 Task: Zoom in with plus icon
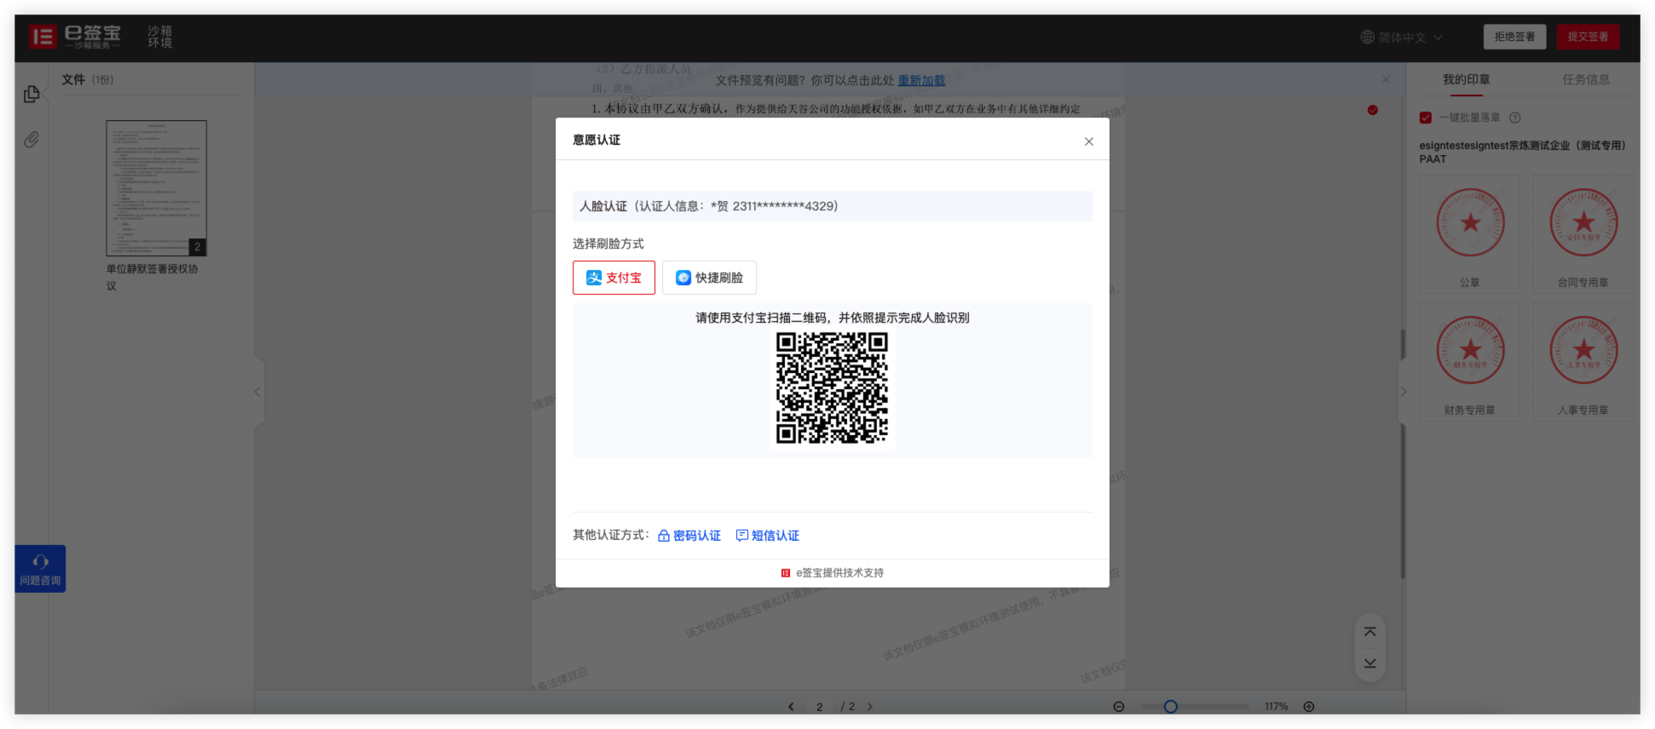click(1309, 707)
